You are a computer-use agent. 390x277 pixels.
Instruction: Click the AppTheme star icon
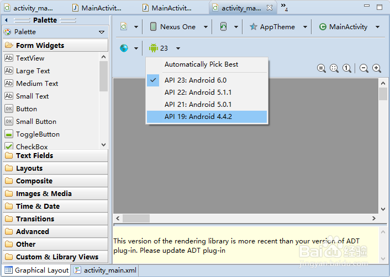pyautogui.click(x=253, y=26)
